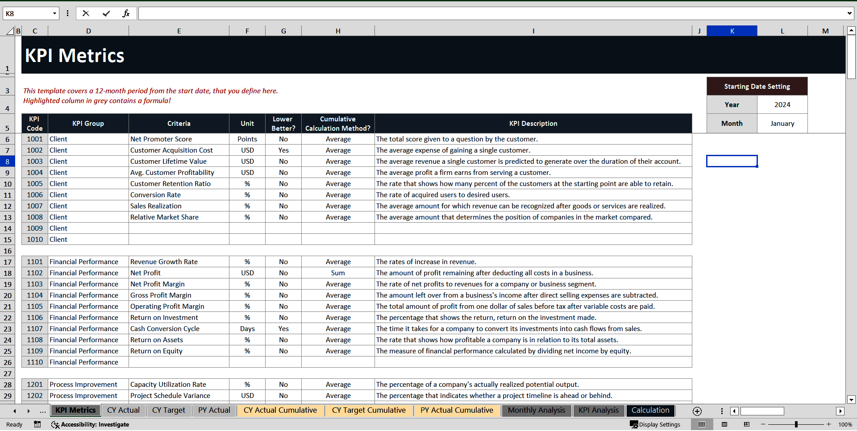Open the CY Target sheet
This screenshot has width=857, height=431.
click(168, 410)
